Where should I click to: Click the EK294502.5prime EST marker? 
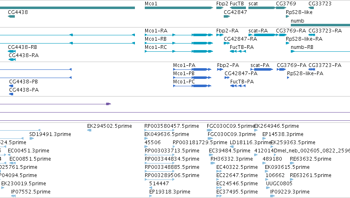point(89,130)
